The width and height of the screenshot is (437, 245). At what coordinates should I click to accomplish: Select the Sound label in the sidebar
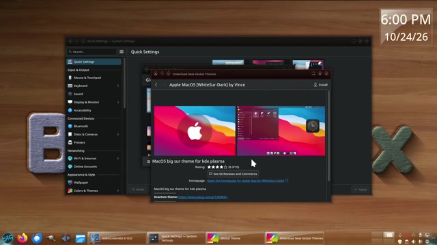pyautogui.click(x=79, y=94)
